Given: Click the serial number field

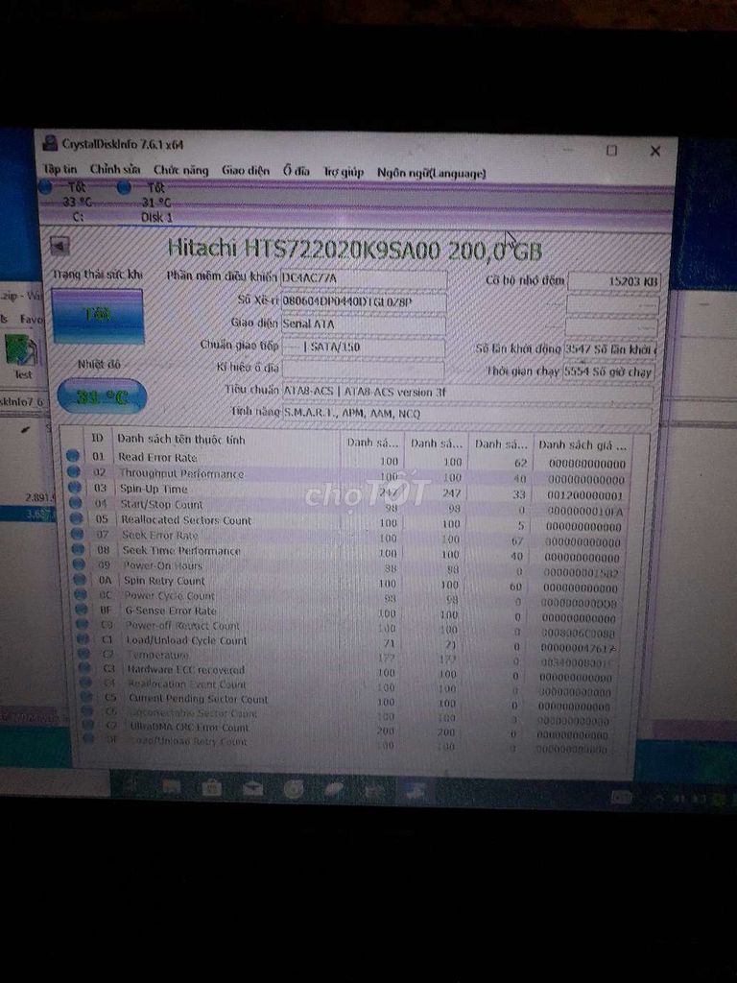Looking at the screenshot, I should click(x=364, y=301).
